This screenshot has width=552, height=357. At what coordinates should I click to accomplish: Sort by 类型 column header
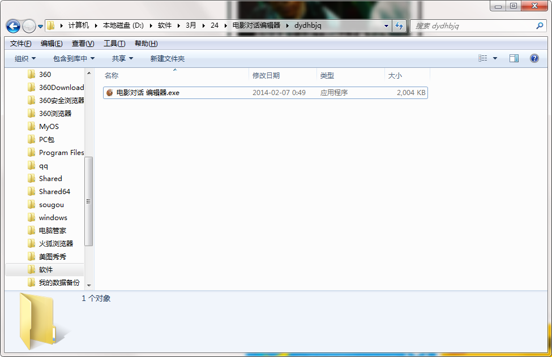(350, 75)
